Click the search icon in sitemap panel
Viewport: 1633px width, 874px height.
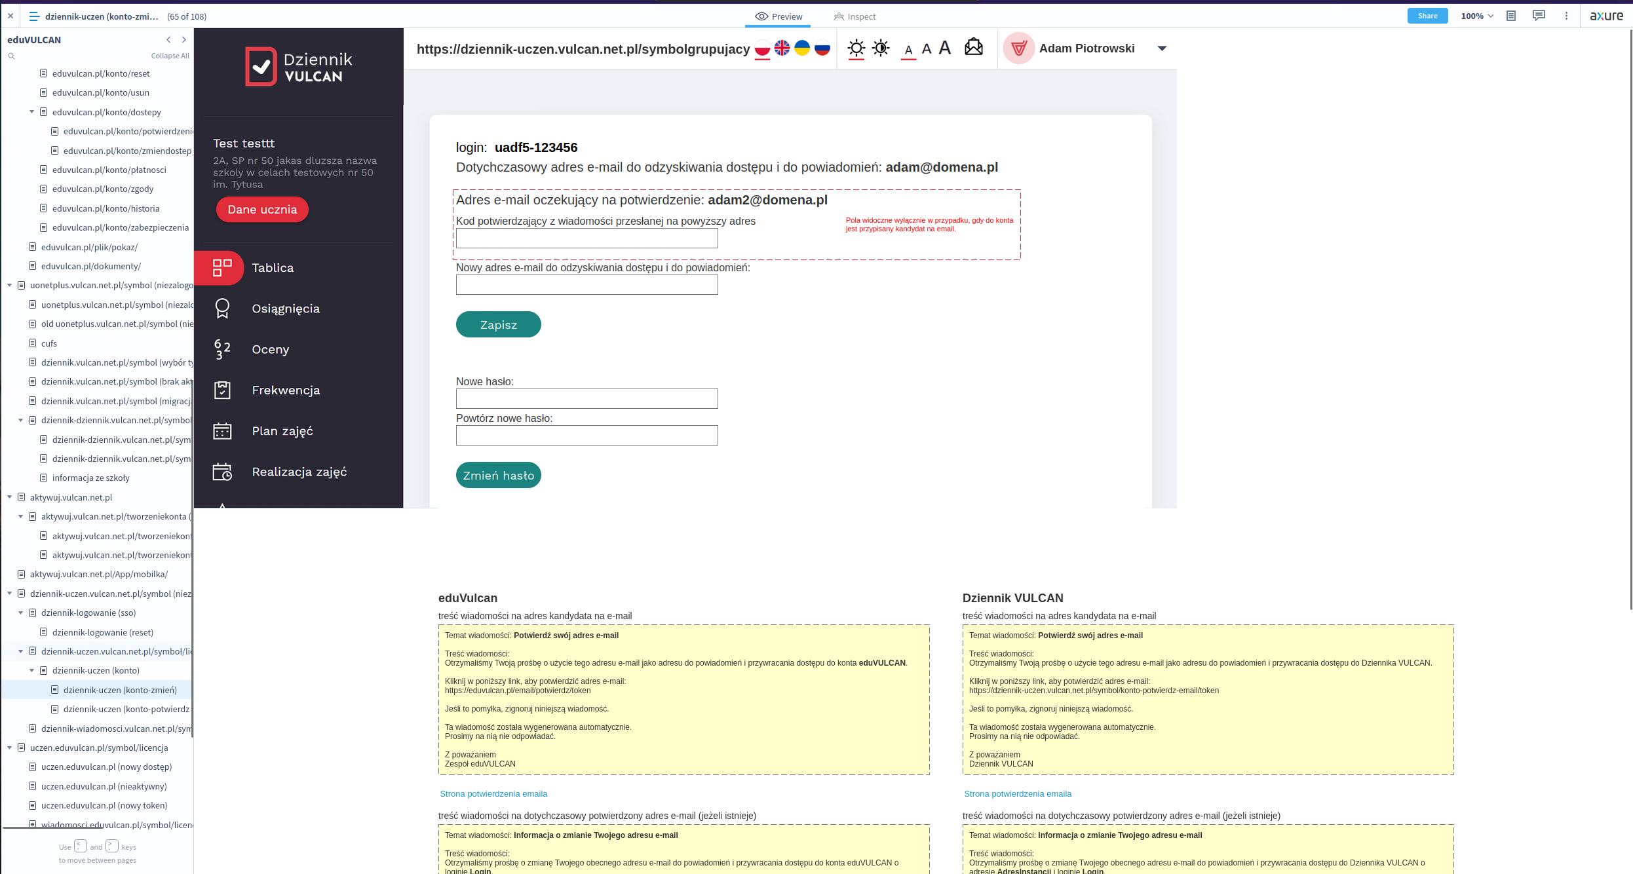click(x=11, y=56)
